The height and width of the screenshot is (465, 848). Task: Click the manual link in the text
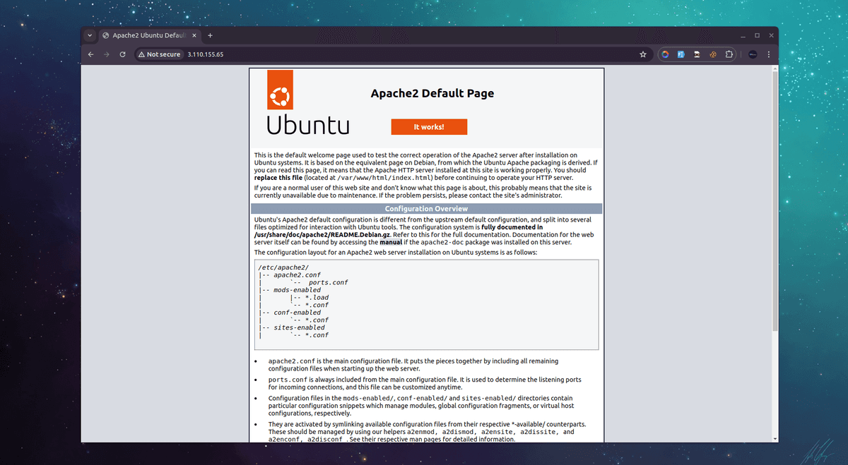pyautogui.click(x=393, y=243)
